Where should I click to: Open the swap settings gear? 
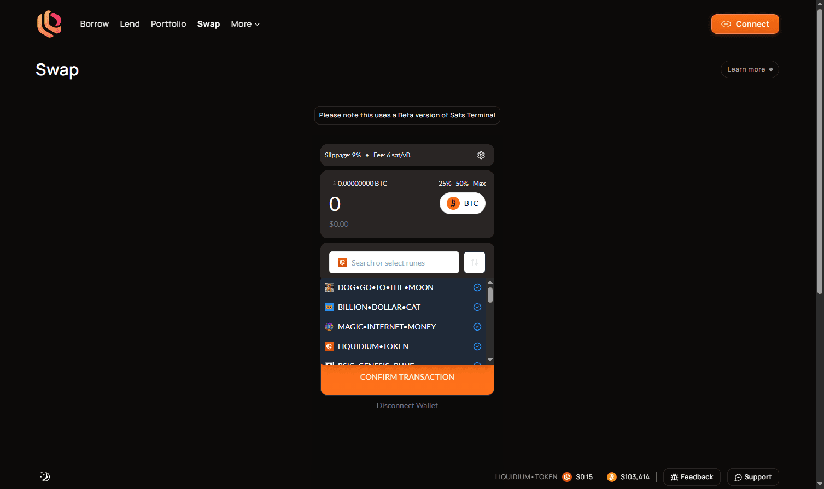(481, 155)
